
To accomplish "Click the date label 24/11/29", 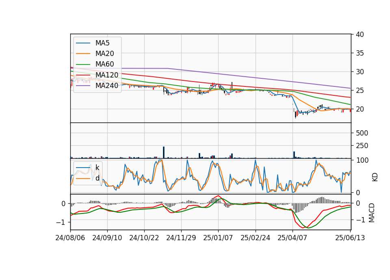I will pyautogui.click(x=181, y=238).
